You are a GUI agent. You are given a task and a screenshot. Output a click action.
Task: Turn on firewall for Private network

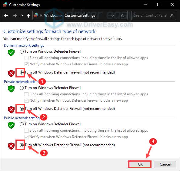[22, 88]
